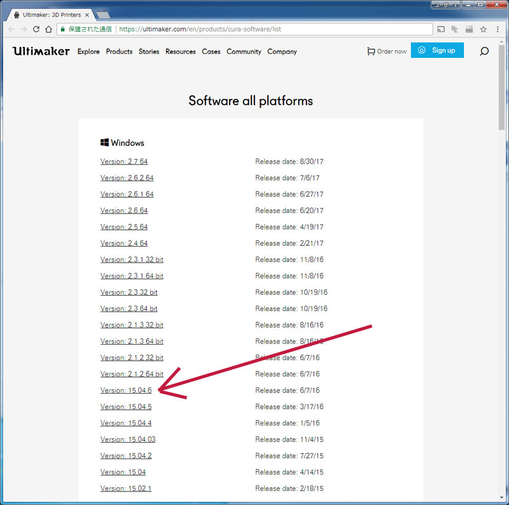Download Version: 2.5 64
509x505 pixels.
coord(124,227)
